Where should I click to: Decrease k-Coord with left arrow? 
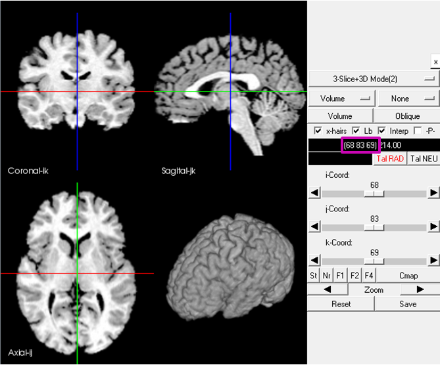[x=314, y=260]
